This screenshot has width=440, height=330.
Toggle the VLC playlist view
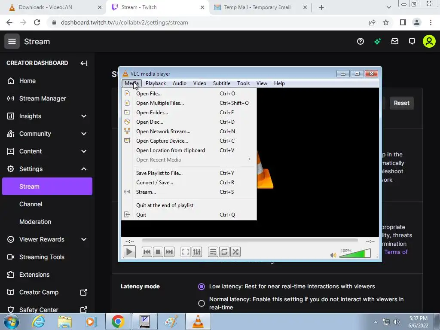[213, 252]
